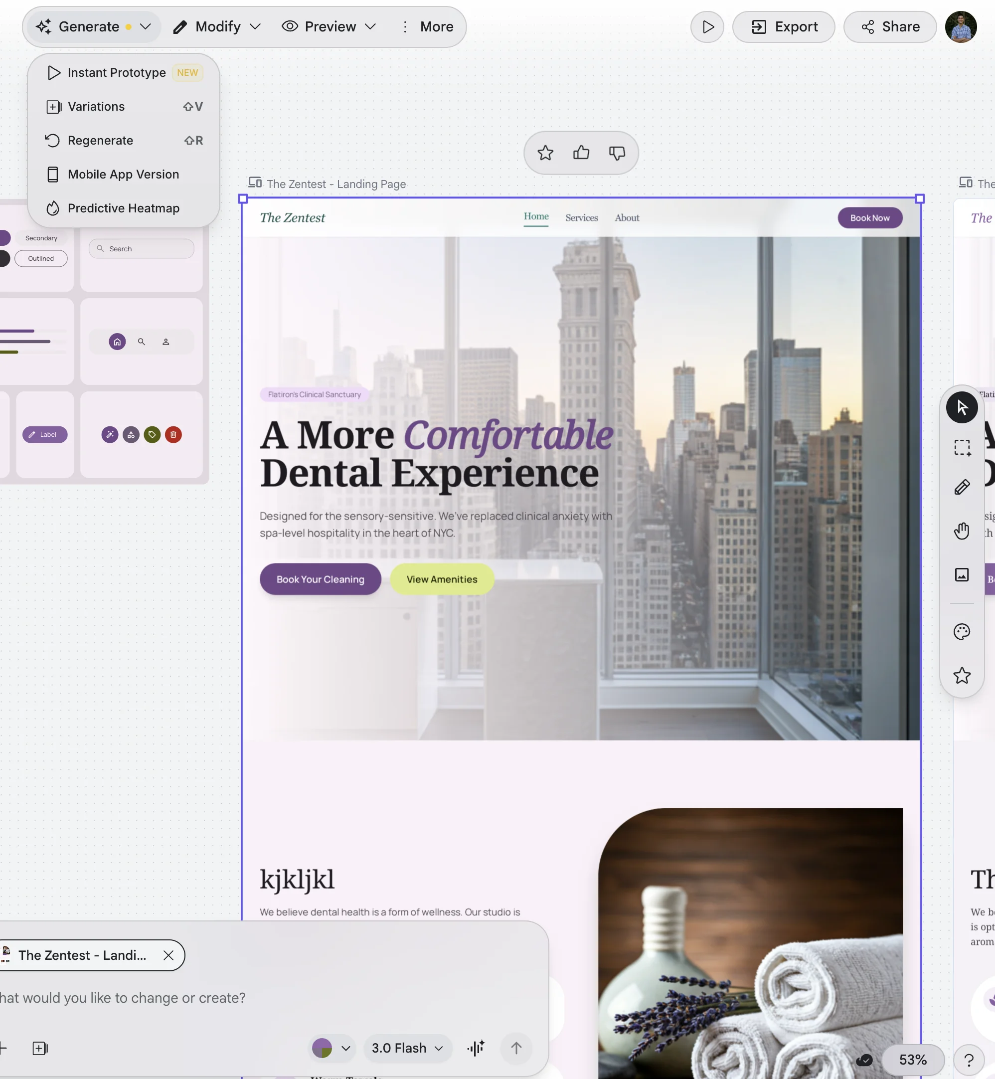Click the voice input waveform icon

pos(476,1048)
